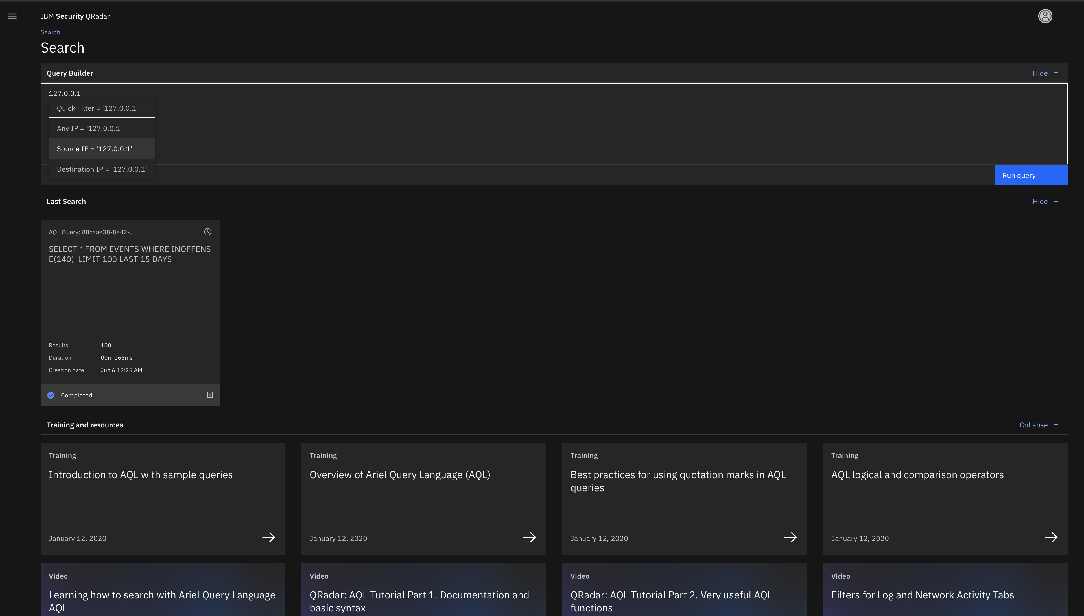
Task: Hide the Query Builder section
Action: tap(1045, 73)
